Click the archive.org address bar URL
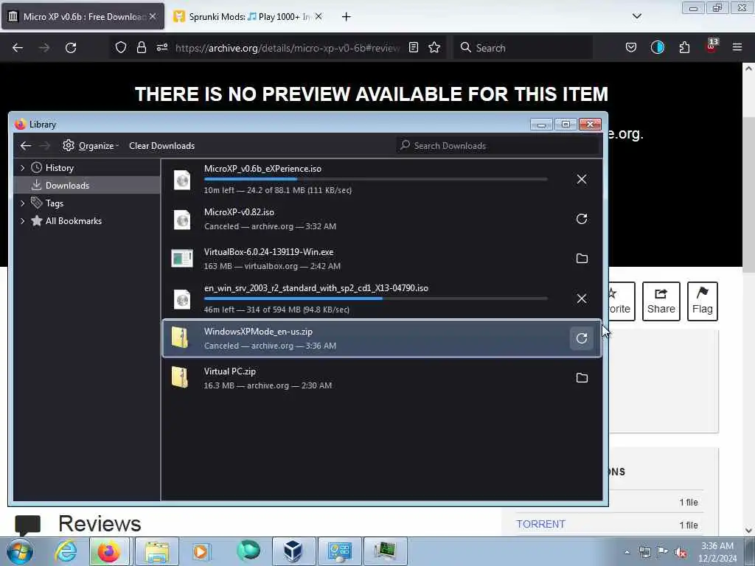The height and width of the screenshot is (566, 755). [x=288, y=48]
